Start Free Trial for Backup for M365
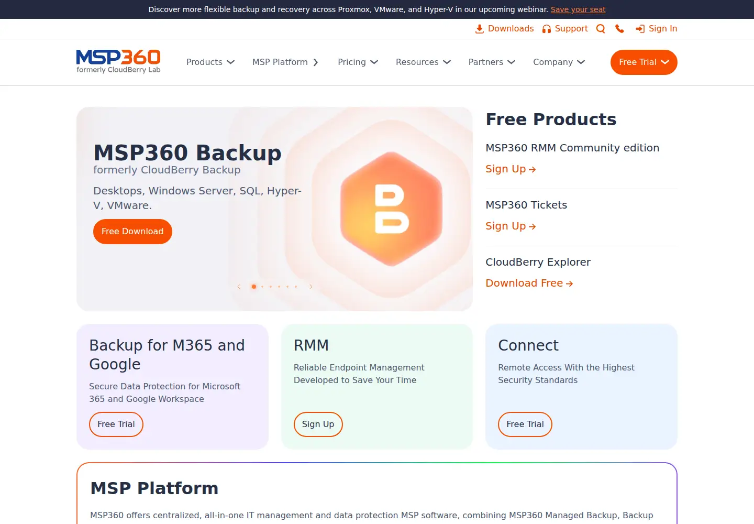 pos(116,424)
